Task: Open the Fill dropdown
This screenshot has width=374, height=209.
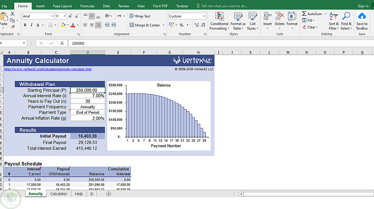Action: click(x=309, y=21)
